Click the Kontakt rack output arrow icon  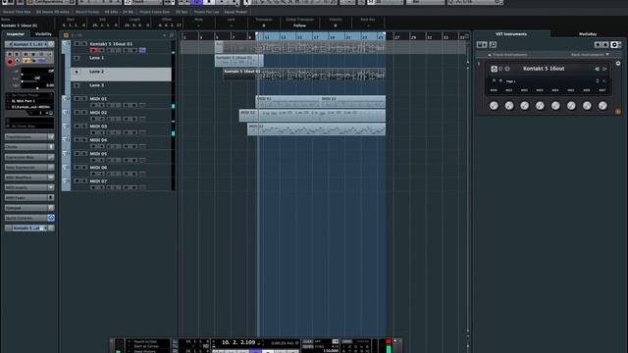point(604,69)
